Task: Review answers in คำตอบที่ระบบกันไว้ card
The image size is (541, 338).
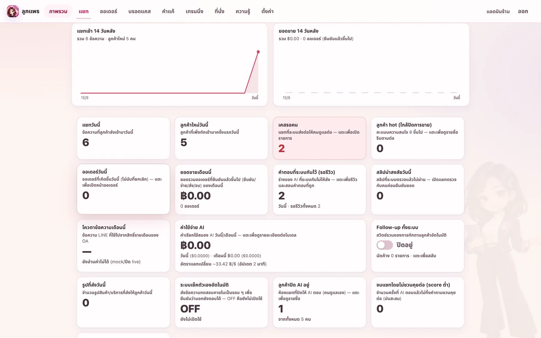Action: [x=320, y=189]
